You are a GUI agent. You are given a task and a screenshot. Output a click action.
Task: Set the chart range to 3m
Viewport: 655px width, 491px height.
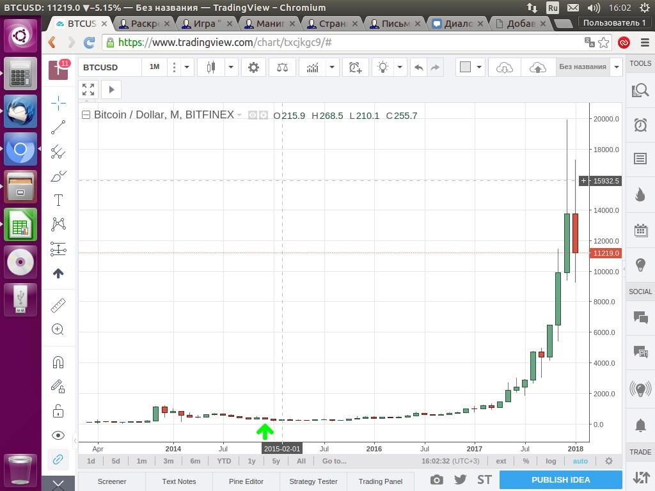click(x=168, y=461)
